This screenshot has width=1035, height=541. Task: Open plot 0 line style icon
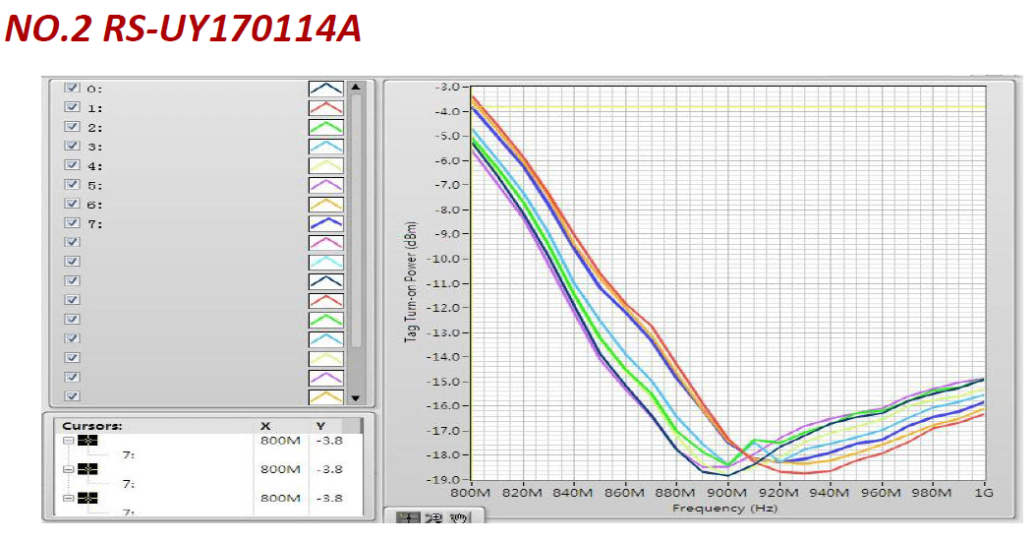tap(325, 89)
